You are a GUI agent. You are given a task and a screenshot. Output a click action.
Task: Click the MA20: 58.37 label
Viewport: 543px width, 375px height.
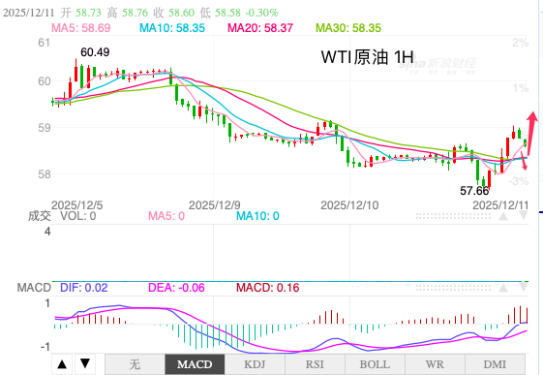pos(260,28)
